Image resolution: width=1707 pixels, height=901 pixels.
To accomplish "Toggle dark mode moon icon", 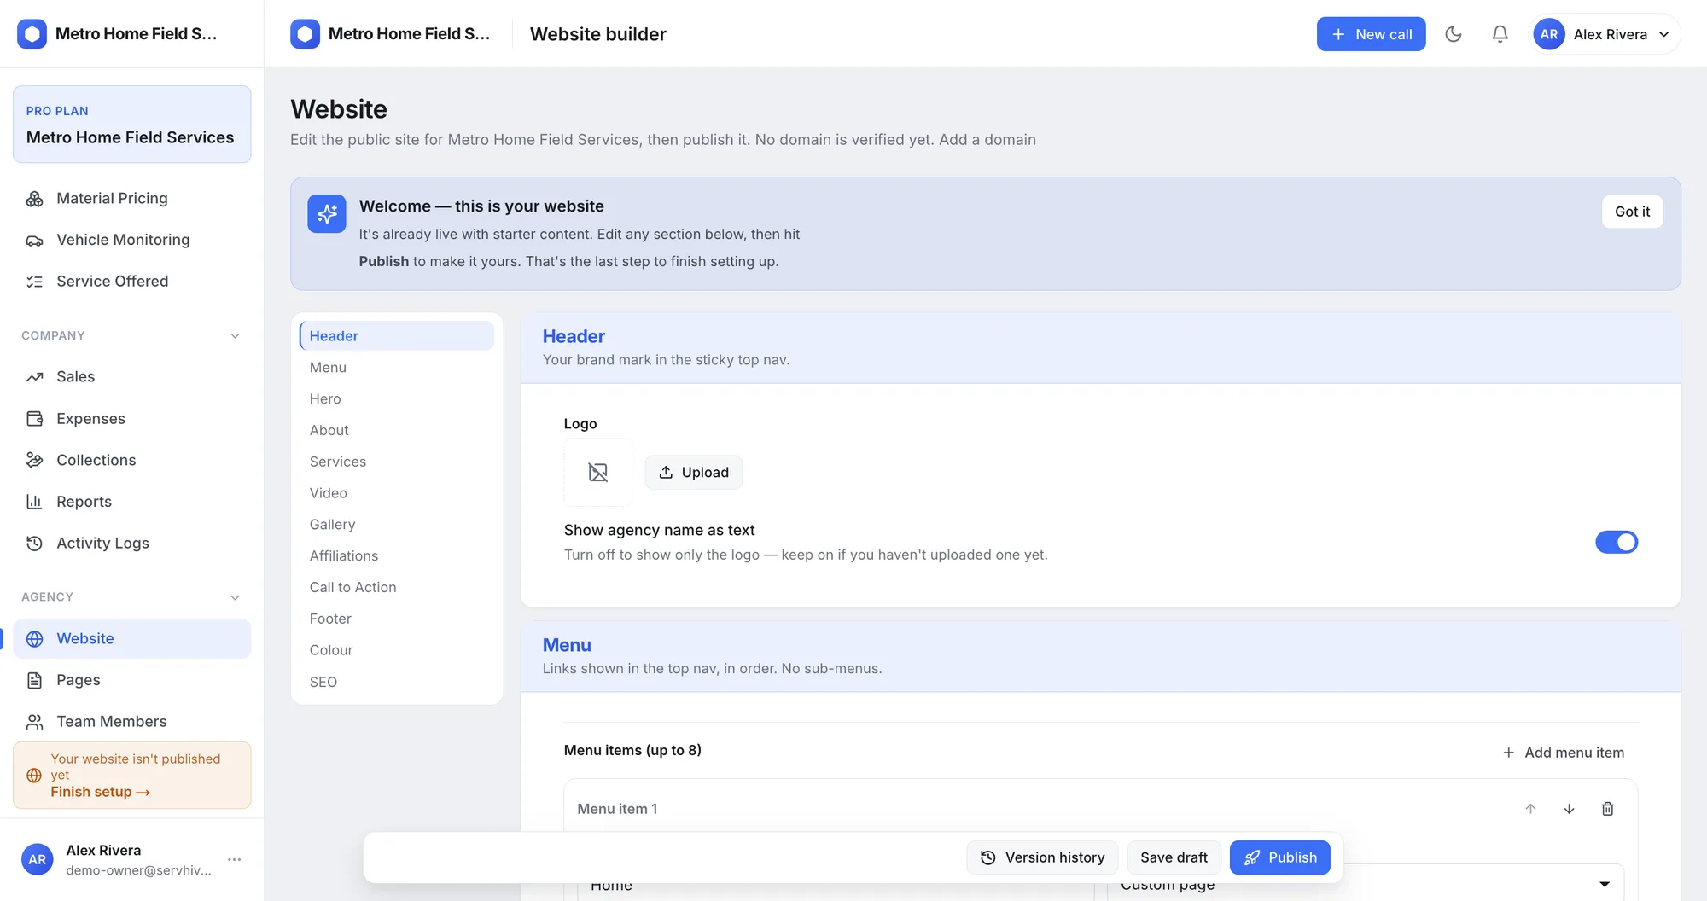I will [1454, 34].
